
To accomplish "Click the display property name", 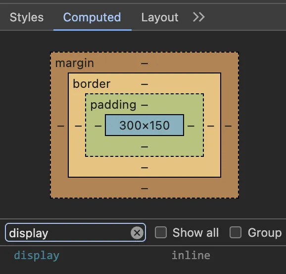I will click(x=37, y=256).
